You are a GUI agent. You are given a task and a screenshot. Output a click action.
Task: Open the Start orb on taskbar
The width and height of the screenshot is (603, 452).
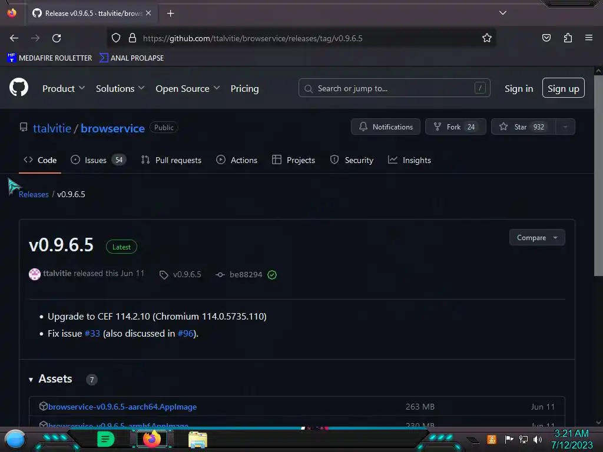pyautogui.click(x=15, y=440)
